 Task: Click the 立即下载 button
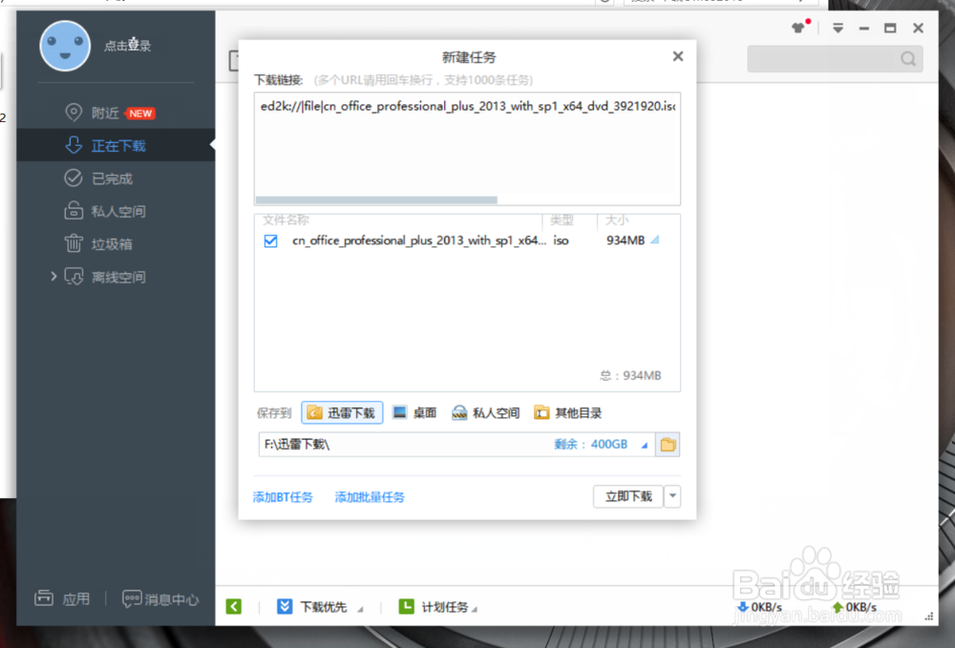pyautogui.click(x=628, y=496)
